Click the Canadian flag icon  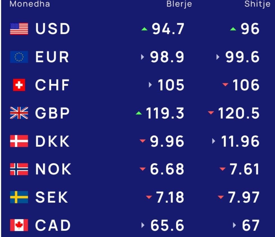coord(19,225)
